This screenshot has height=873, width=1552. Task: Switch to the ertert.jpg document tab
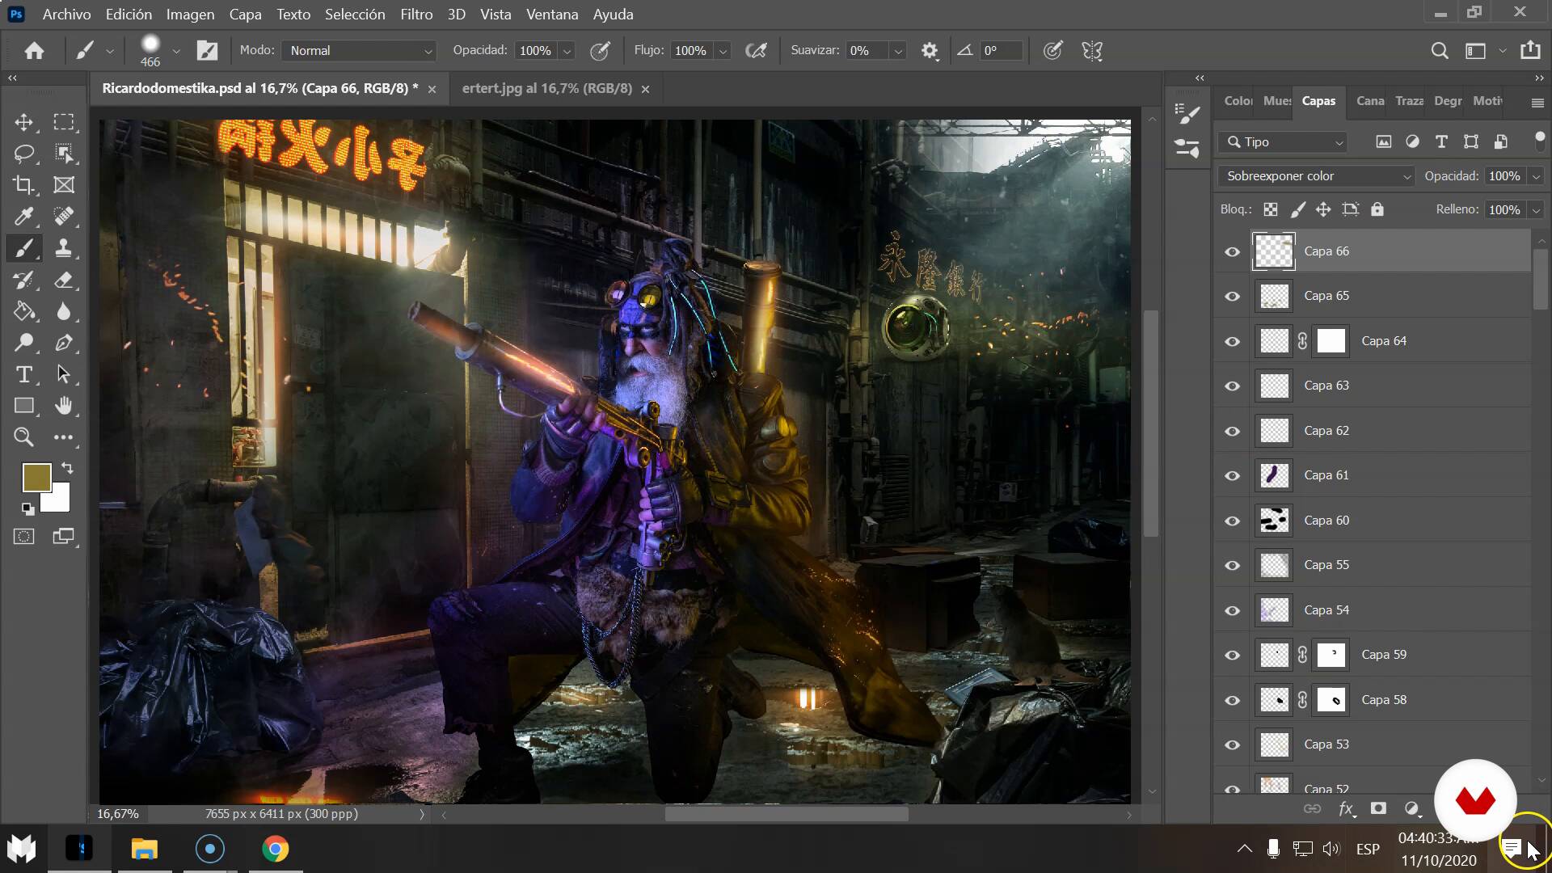(x=546, y=88)
